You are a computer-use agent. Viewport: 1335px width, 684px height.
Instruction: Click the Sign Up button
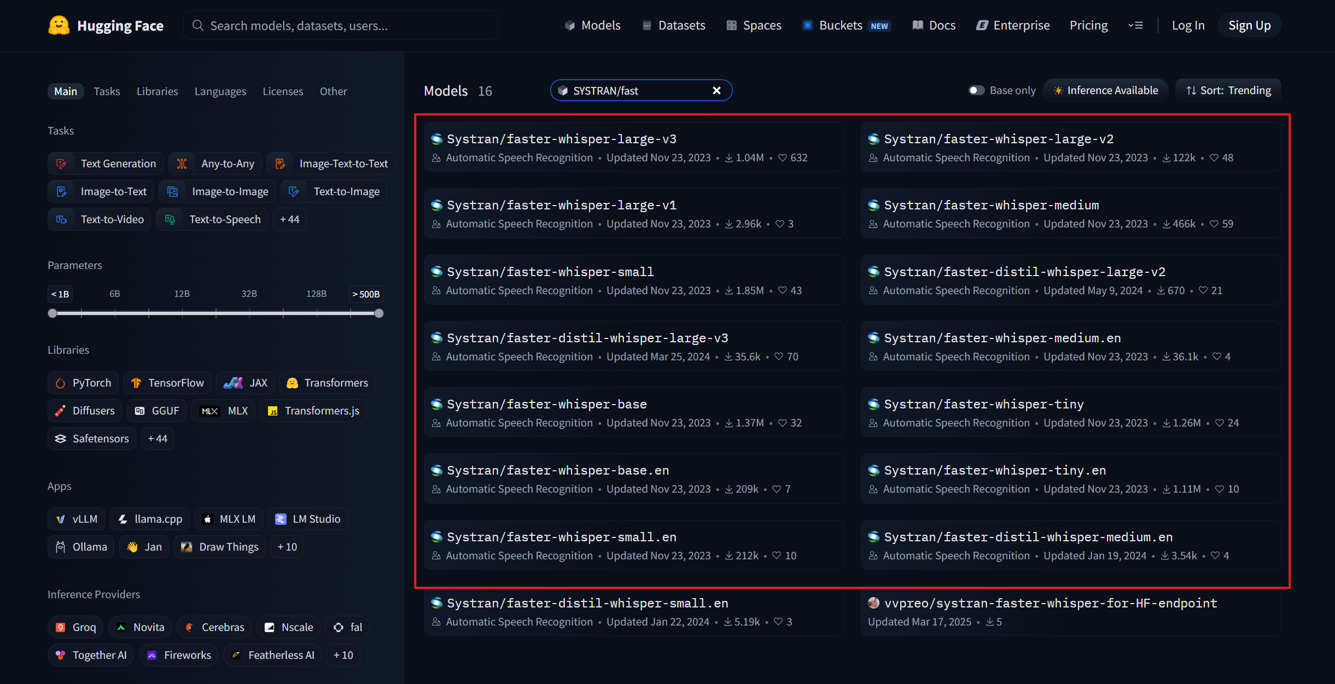tap(1250, 25)
